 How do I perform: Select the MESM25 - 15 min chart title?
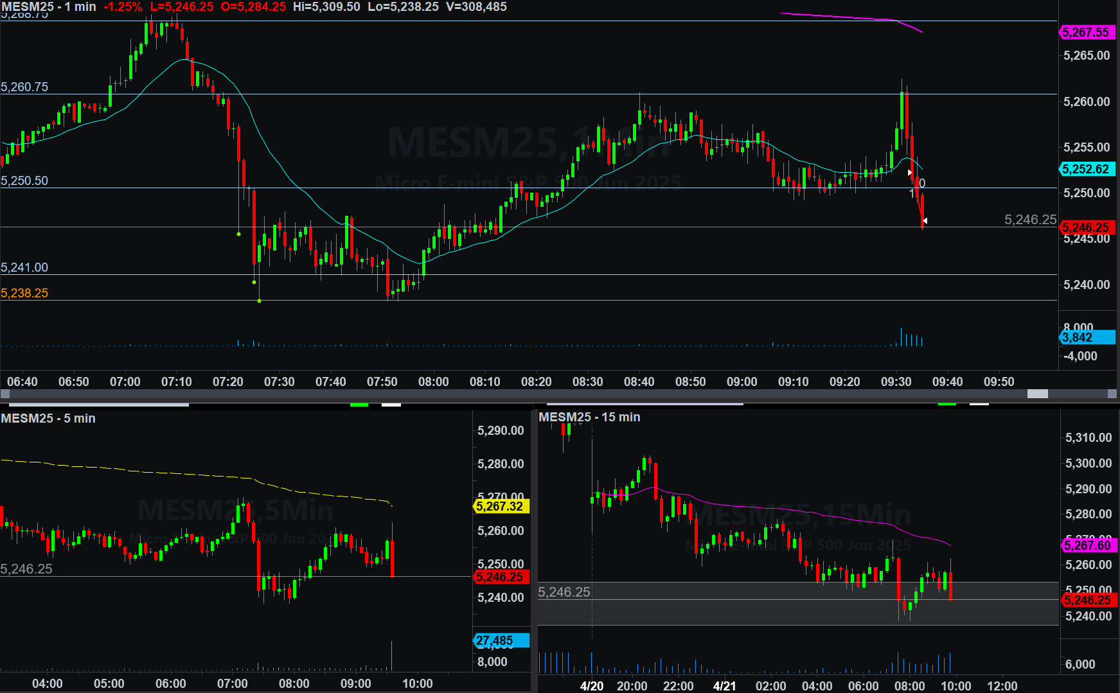point(589,417)
